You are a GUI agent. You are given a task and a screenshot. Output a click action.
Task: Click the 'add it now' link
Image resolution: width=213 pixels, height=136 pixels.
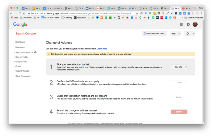[84, 67]
